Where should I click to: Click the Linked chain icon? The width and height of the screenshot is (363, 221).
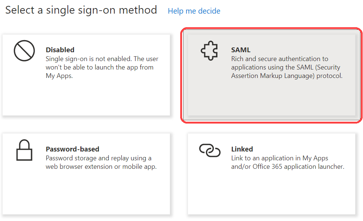click(x=209, y=150)
